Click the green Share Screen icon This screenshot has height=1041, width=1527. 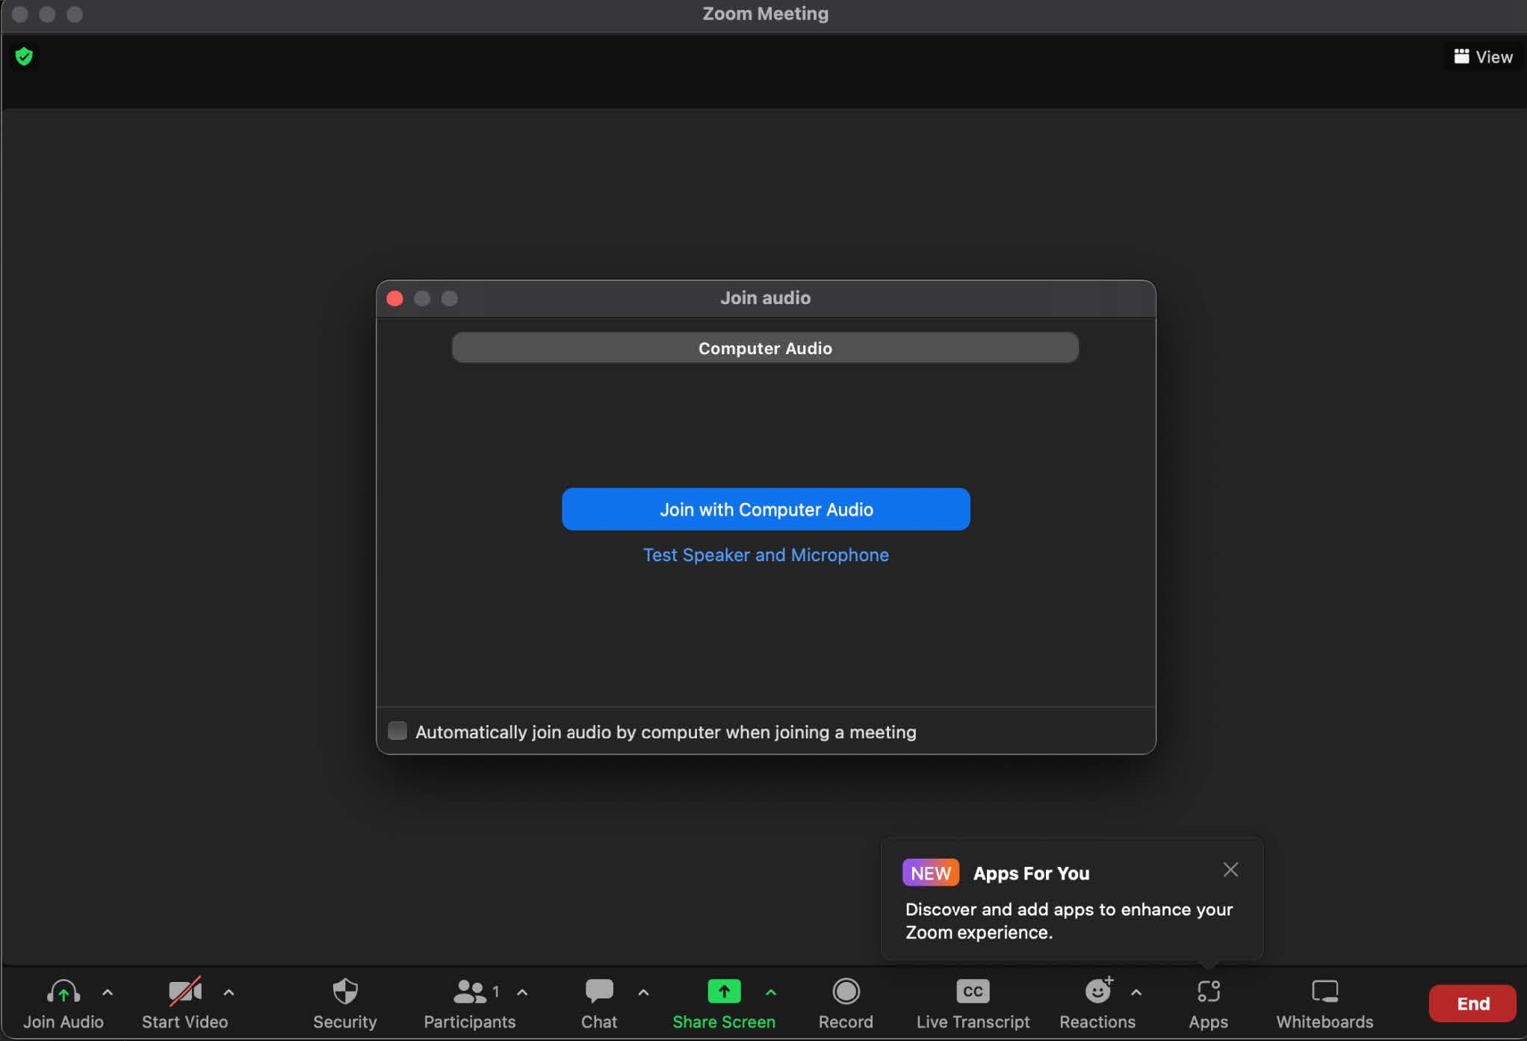tap(724, 992)
